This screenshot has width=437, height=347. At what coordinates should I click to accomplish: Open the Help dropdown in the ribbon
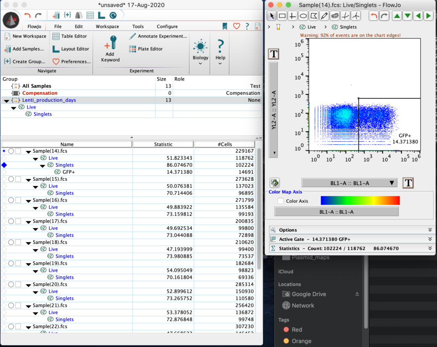click(x=220, y=53)
